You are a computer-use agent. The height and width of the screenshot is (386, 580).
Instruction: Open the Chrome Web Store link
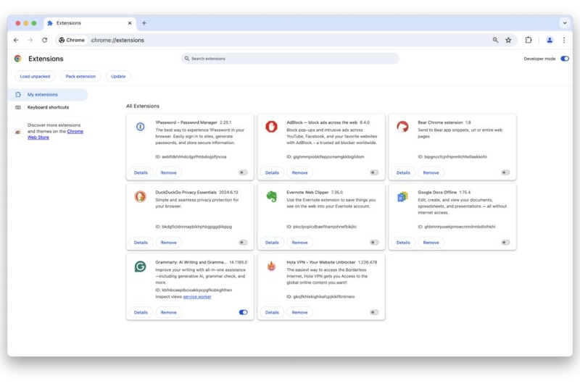point(56,134)
